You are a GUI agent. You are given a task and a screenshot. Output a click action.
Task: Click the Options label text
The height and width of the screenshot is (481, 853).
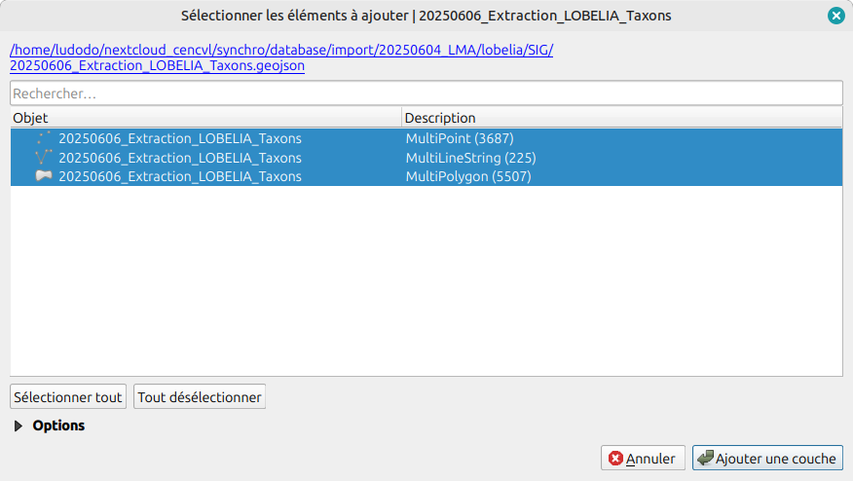coord(58,425)
